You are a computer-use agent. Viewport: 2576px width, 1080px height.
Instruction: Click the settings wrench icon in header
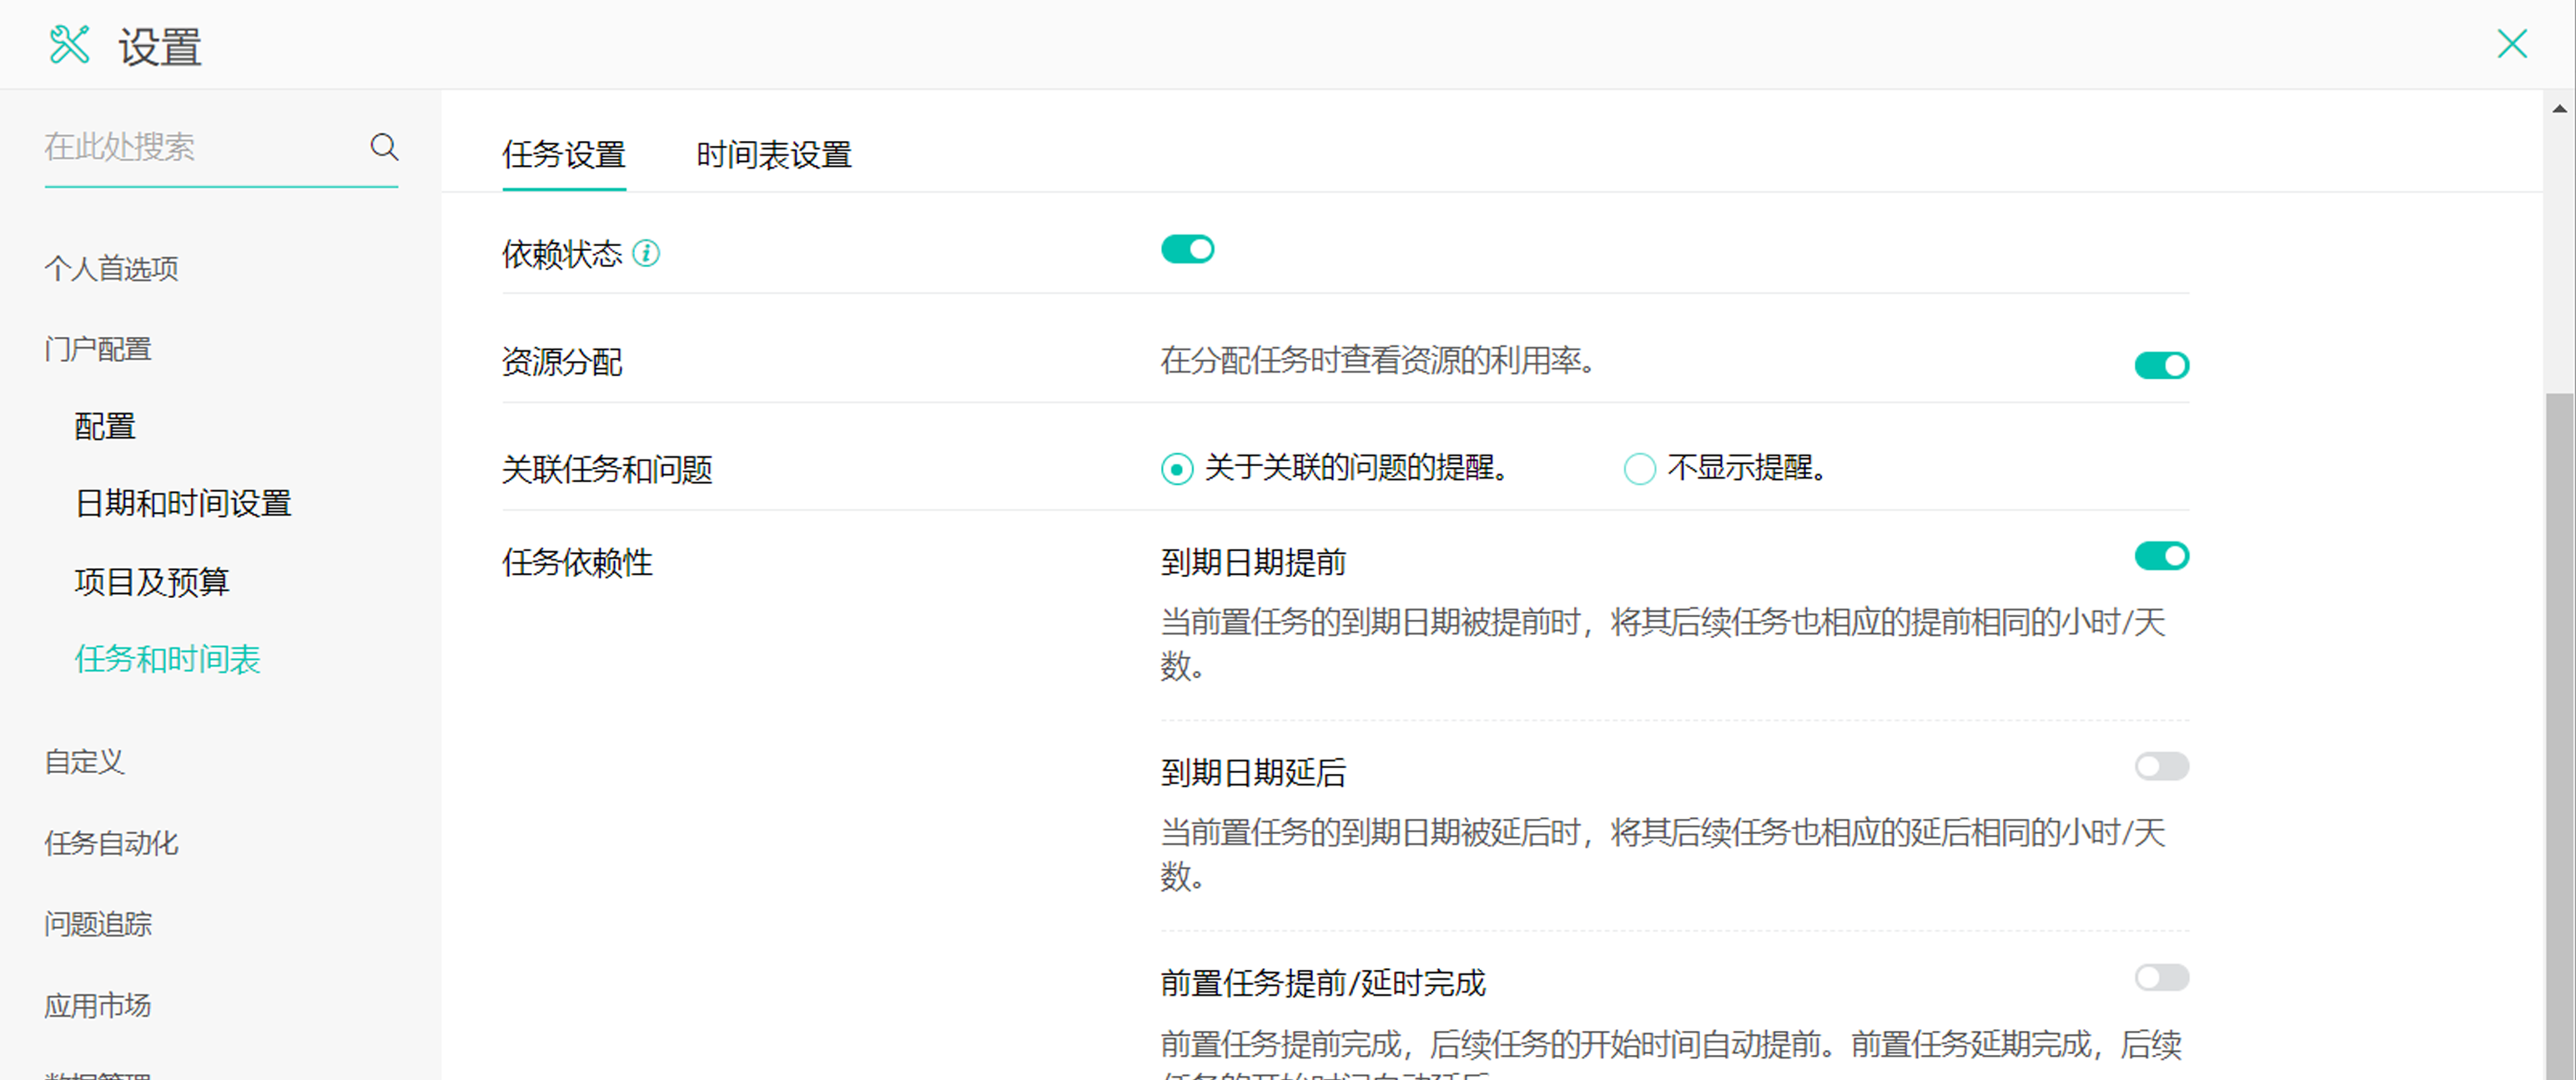tap(69, 45)
